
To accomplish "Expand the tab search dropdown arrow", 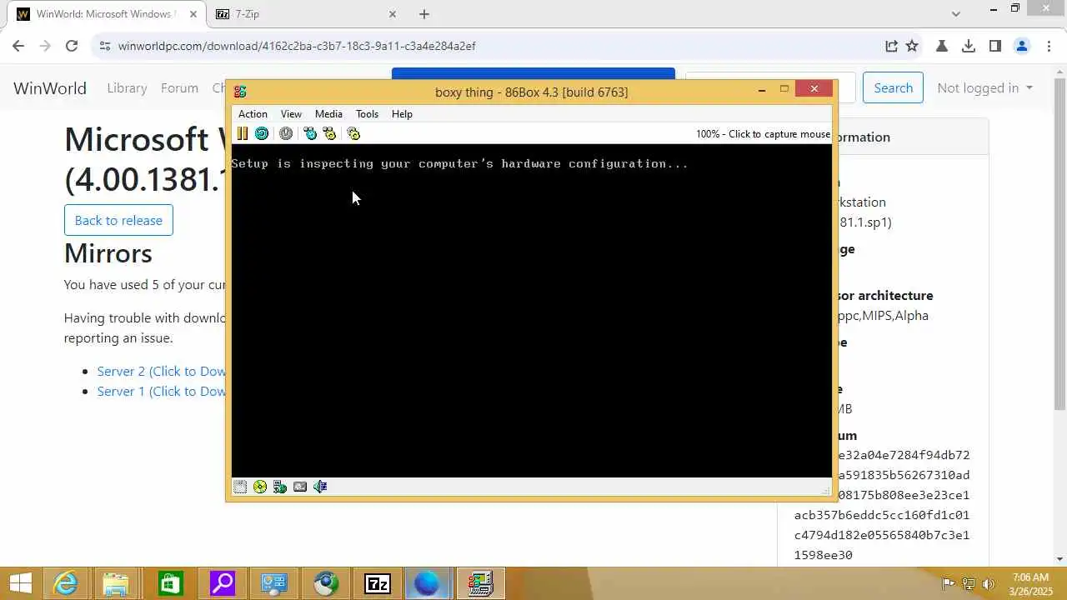I will tap(956, 14).
